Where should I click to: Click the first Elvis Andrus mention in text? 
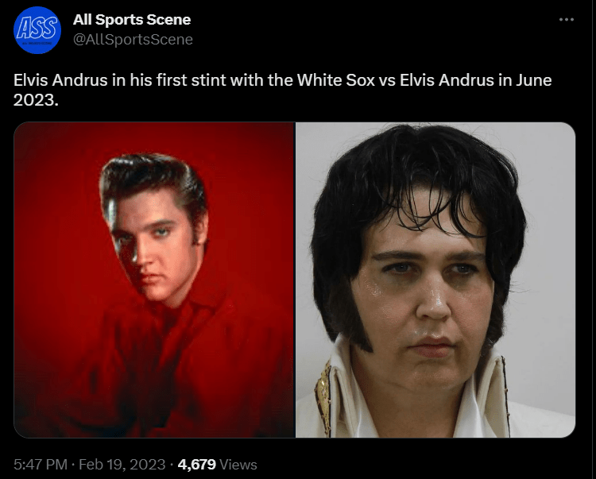click(x=60, y=80)
